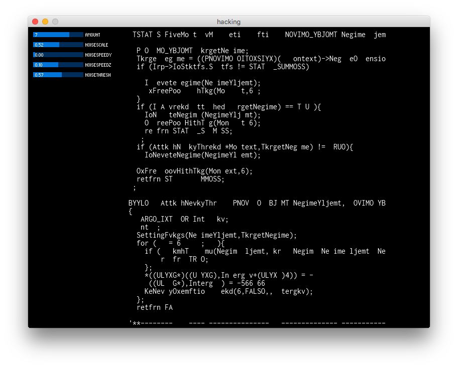Select the NOISESCALE text label

coord(96,45)
